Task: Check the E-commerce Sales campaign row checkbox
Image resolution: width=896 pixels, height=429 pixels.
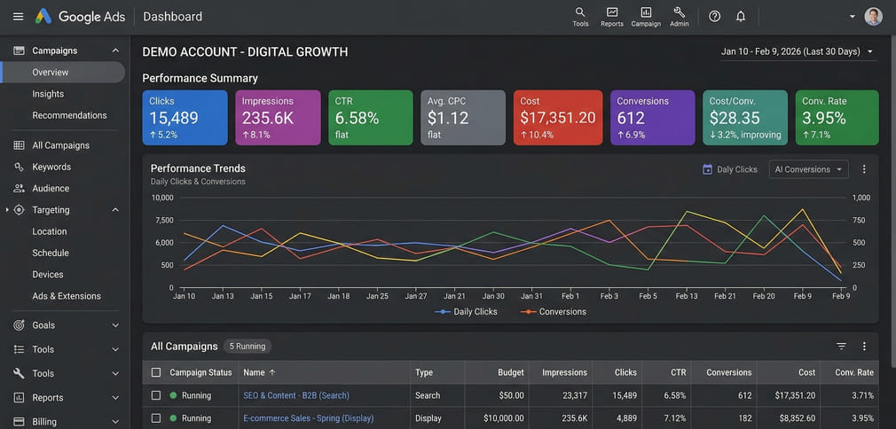Action: pyautogui.click(x=156, y=418)
